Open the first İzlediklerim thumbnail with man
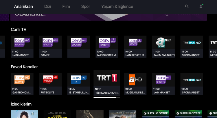The width and height of the screenshot is (217, 118). [x=24, y=114]
